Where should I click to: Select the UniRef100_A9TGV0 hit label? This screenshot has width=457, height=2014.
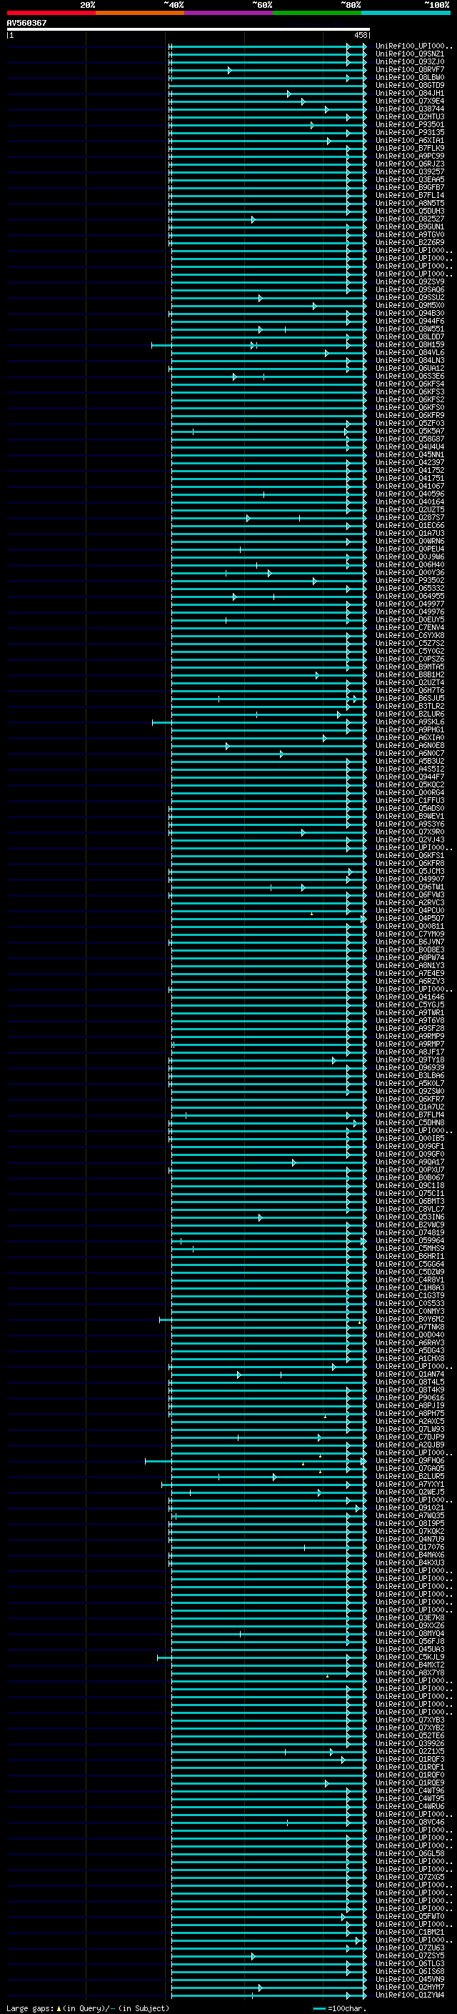point(410,234)
